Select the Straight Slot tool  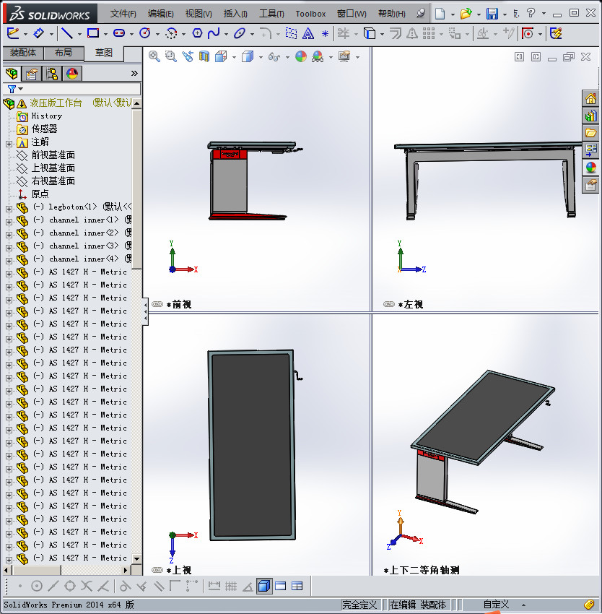coord(119,33)
